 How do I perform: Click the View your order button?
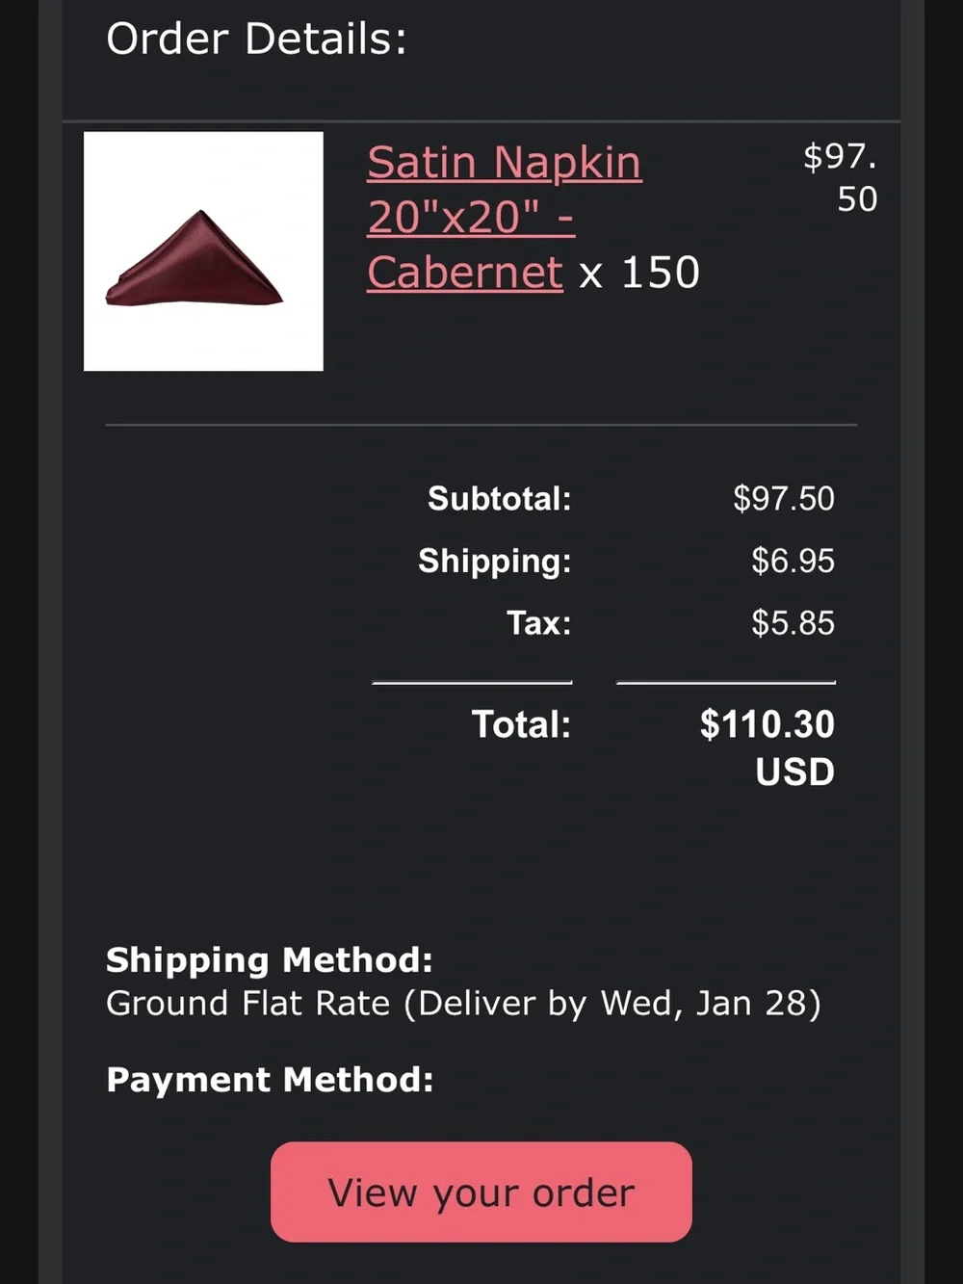point(481,1192)
